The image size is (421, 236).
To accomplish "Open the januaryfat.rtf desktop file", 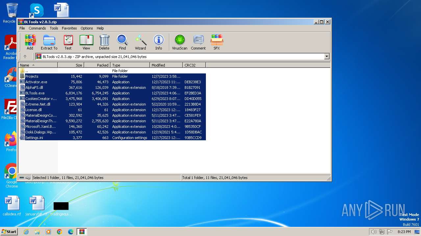I will coord(36,206).
